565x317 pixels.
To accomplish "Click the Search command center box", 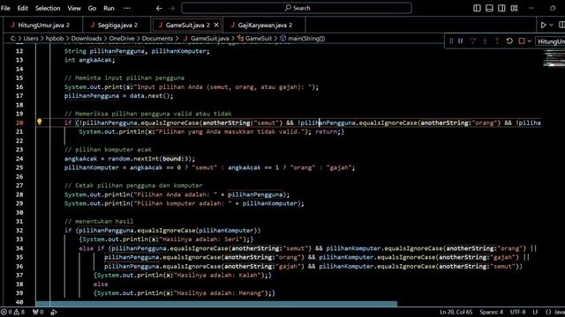I will pos(297,8).
